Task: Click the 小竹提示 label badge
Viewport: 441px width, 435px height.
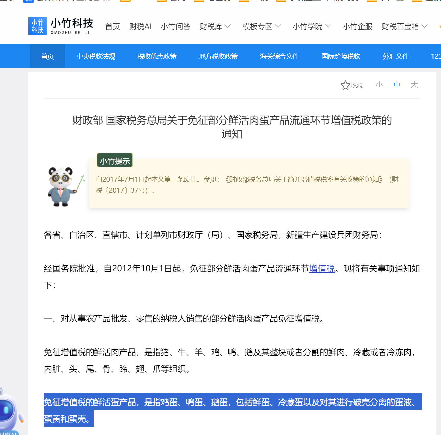Action: click(x=115, y=161)
